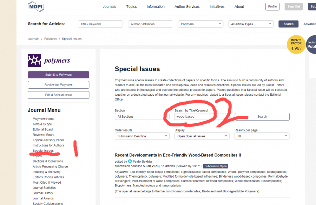Click the Profile button
This screenshot has width=316, height=205.
pyautogui.click(x=272, y=7)
